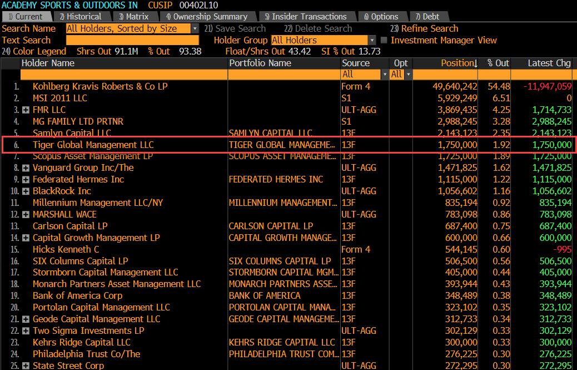Sort by the Position column header

(459, 63)
